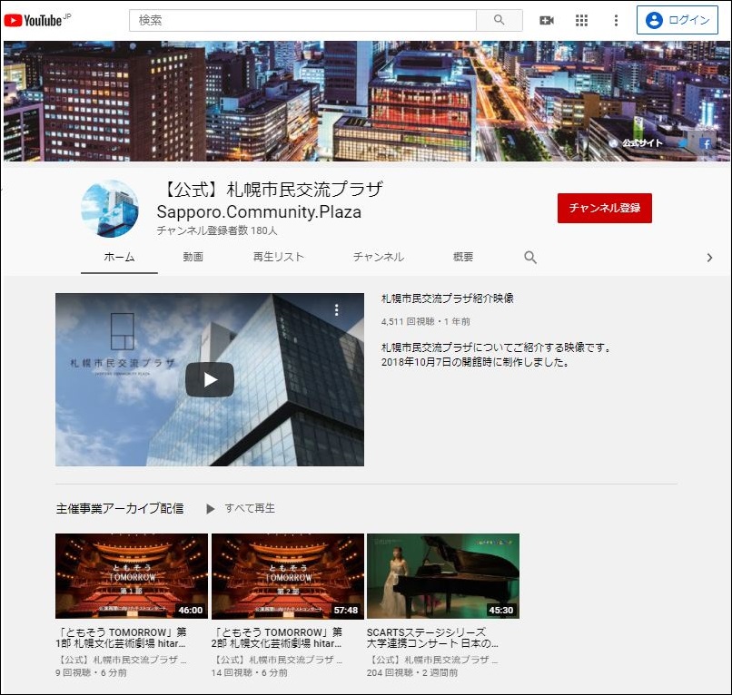This screenshot has height=695, width=732.
Task: Select the ホーム tab
Action: [119, 257]
